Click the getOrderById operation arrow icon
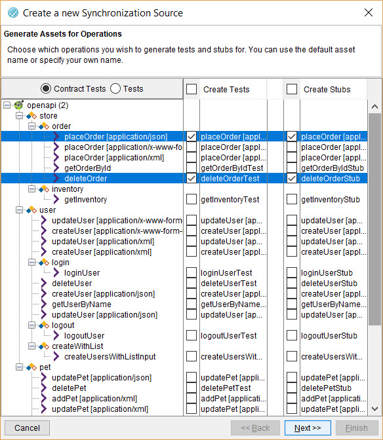 56,168
